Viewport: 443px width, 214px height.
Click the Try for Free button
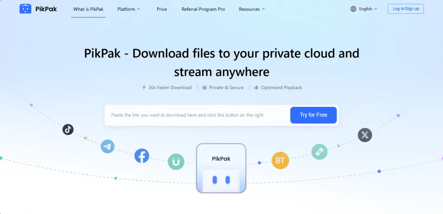click(313, 115)
